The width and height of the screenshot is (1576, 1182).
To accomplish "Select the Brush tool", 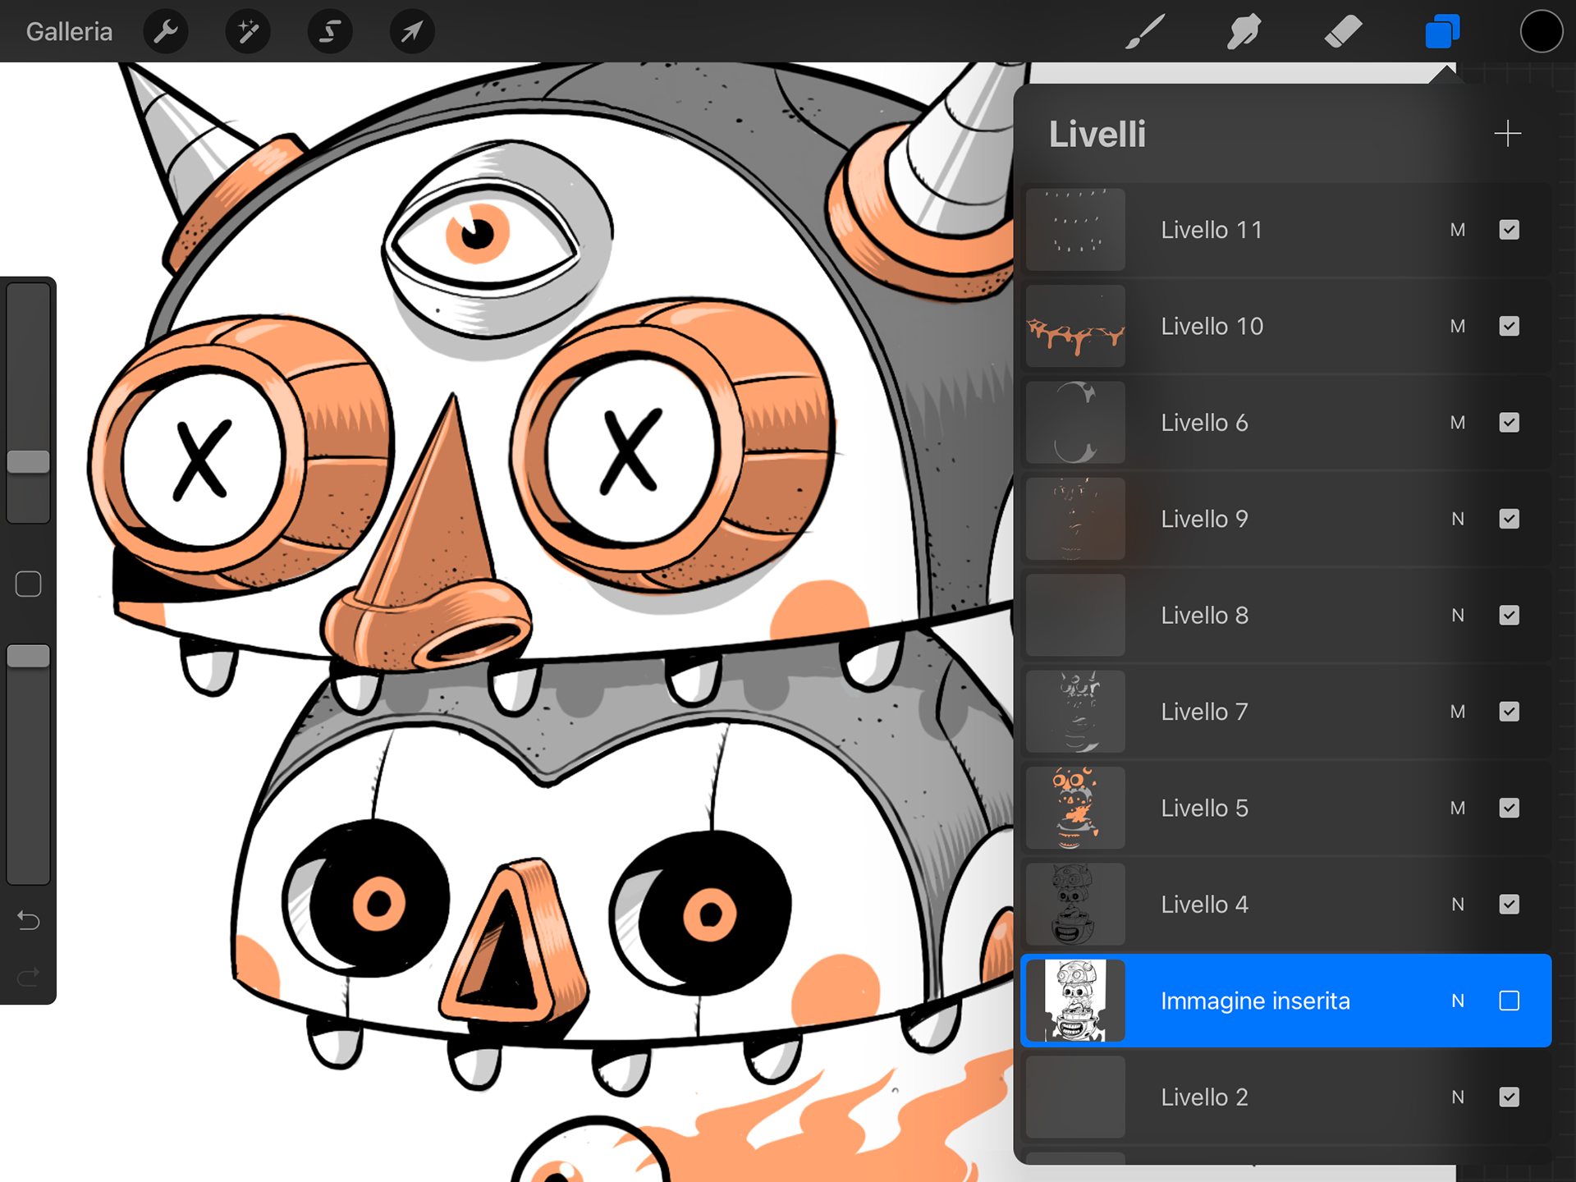I will tap(1145, 32).
